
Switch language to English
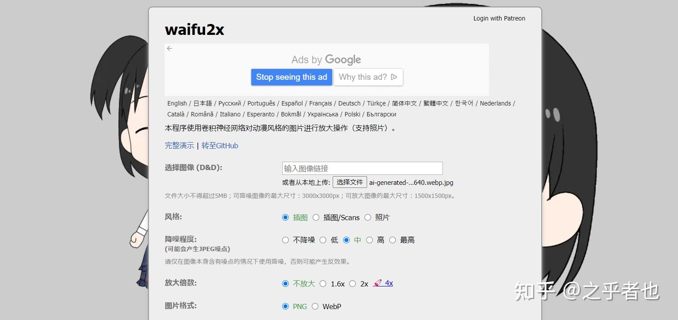pyautogui.click(x=177, y=103)
